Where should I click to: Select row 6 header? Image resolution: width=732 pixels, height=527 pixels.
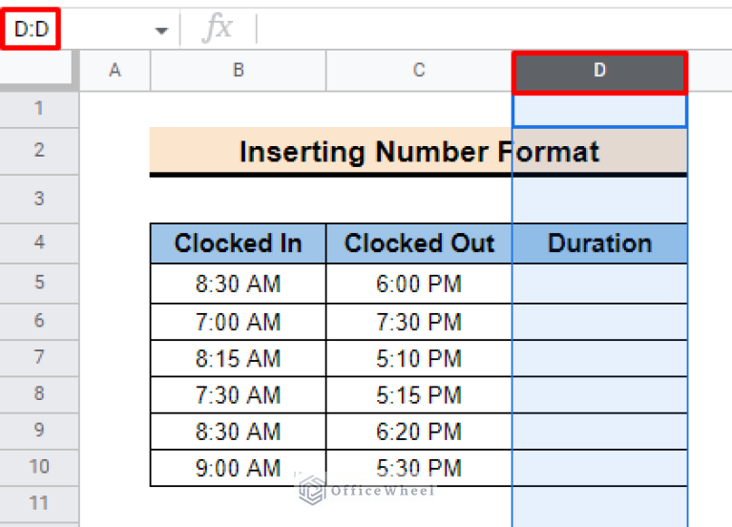(x=39, y=322)
